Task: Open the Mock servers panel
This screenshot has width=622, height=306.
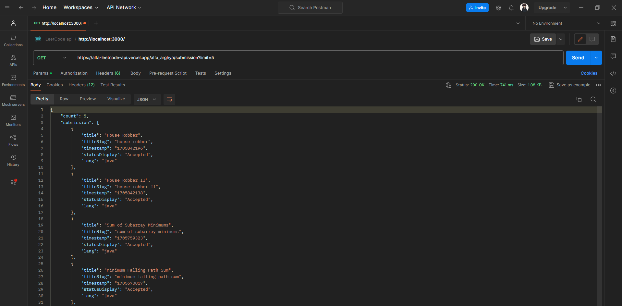Action: pyautogui.click(x=13, y=100)
